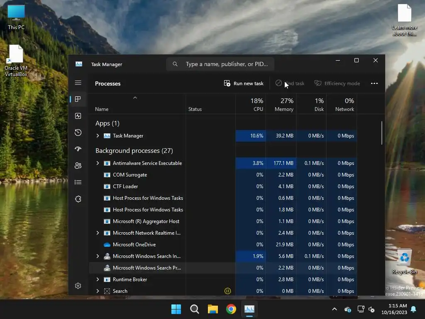Open the Services page in sidebar
Image resolution: width=425 pixels, height=319 pixels.
pyautogui.click(x=78, y=199)
